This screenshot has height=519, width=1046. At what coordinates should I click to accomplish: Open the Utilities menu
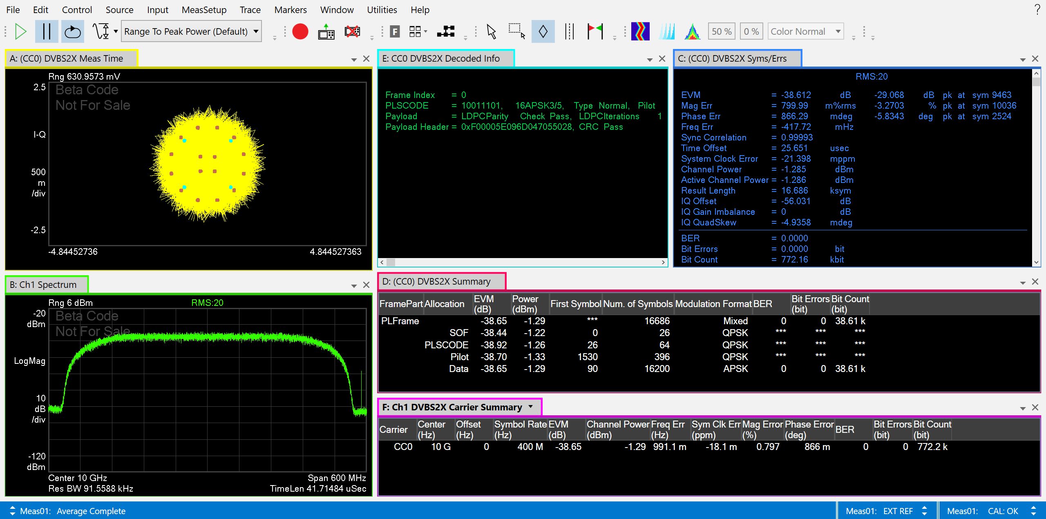[x=381, y=9]
